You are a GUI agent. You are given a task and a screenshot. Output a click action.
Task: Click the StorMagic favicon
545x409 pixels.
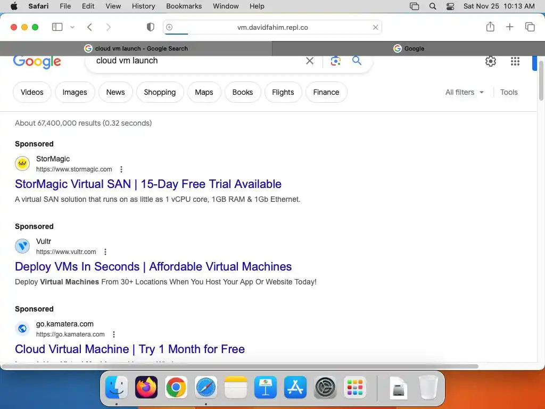22,163
